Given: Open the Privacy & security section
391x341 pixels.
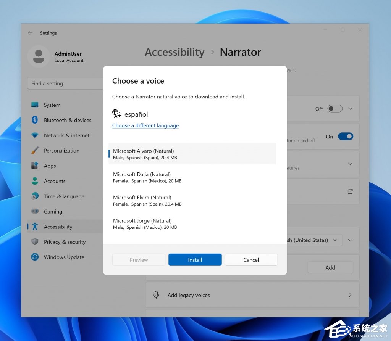Looking at the screenshot, I should [64, 242].
